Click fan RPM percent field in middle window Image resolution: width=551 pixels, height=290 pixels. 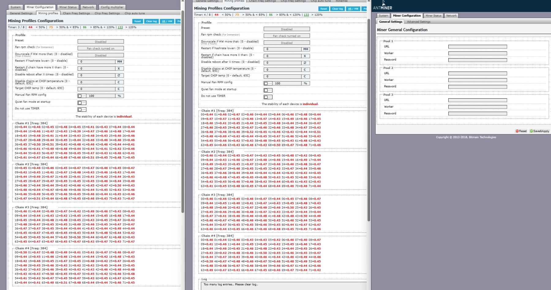(287, 83)
